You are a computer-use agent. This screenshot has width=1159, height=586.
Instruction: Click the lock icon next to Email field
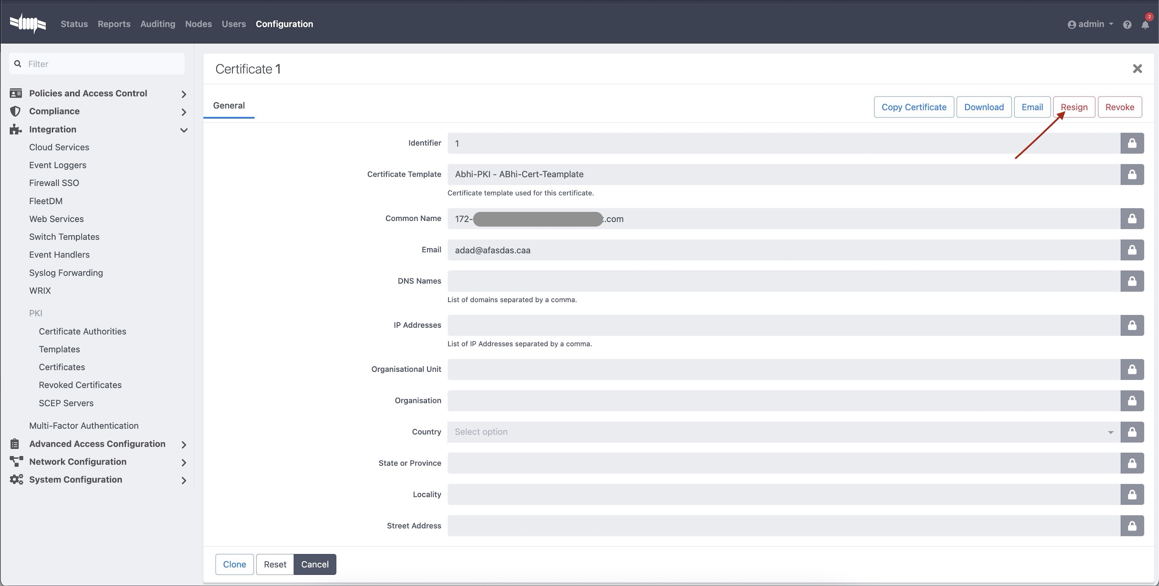pos(1132,250)
